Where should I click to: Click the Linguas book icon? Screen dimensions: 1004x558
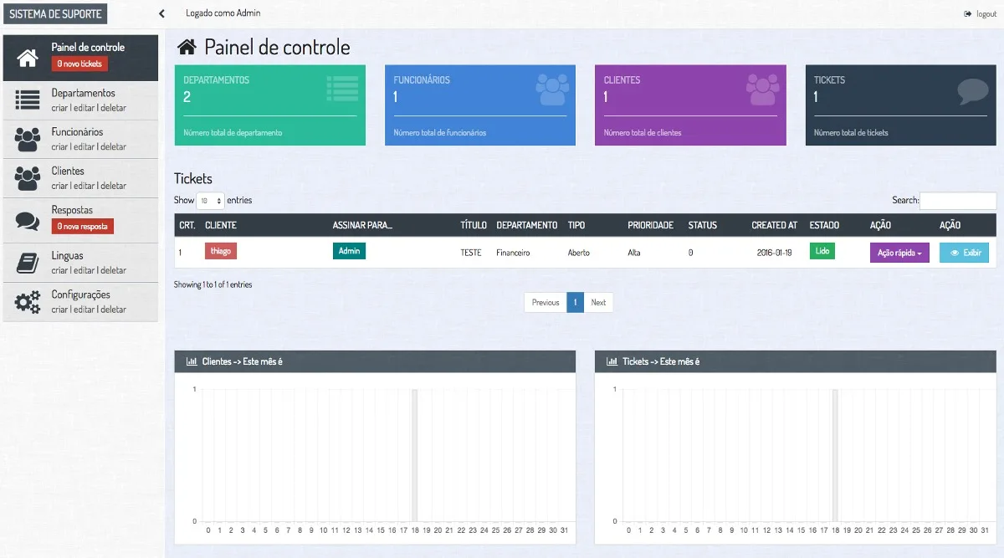(x=28, y=264)
